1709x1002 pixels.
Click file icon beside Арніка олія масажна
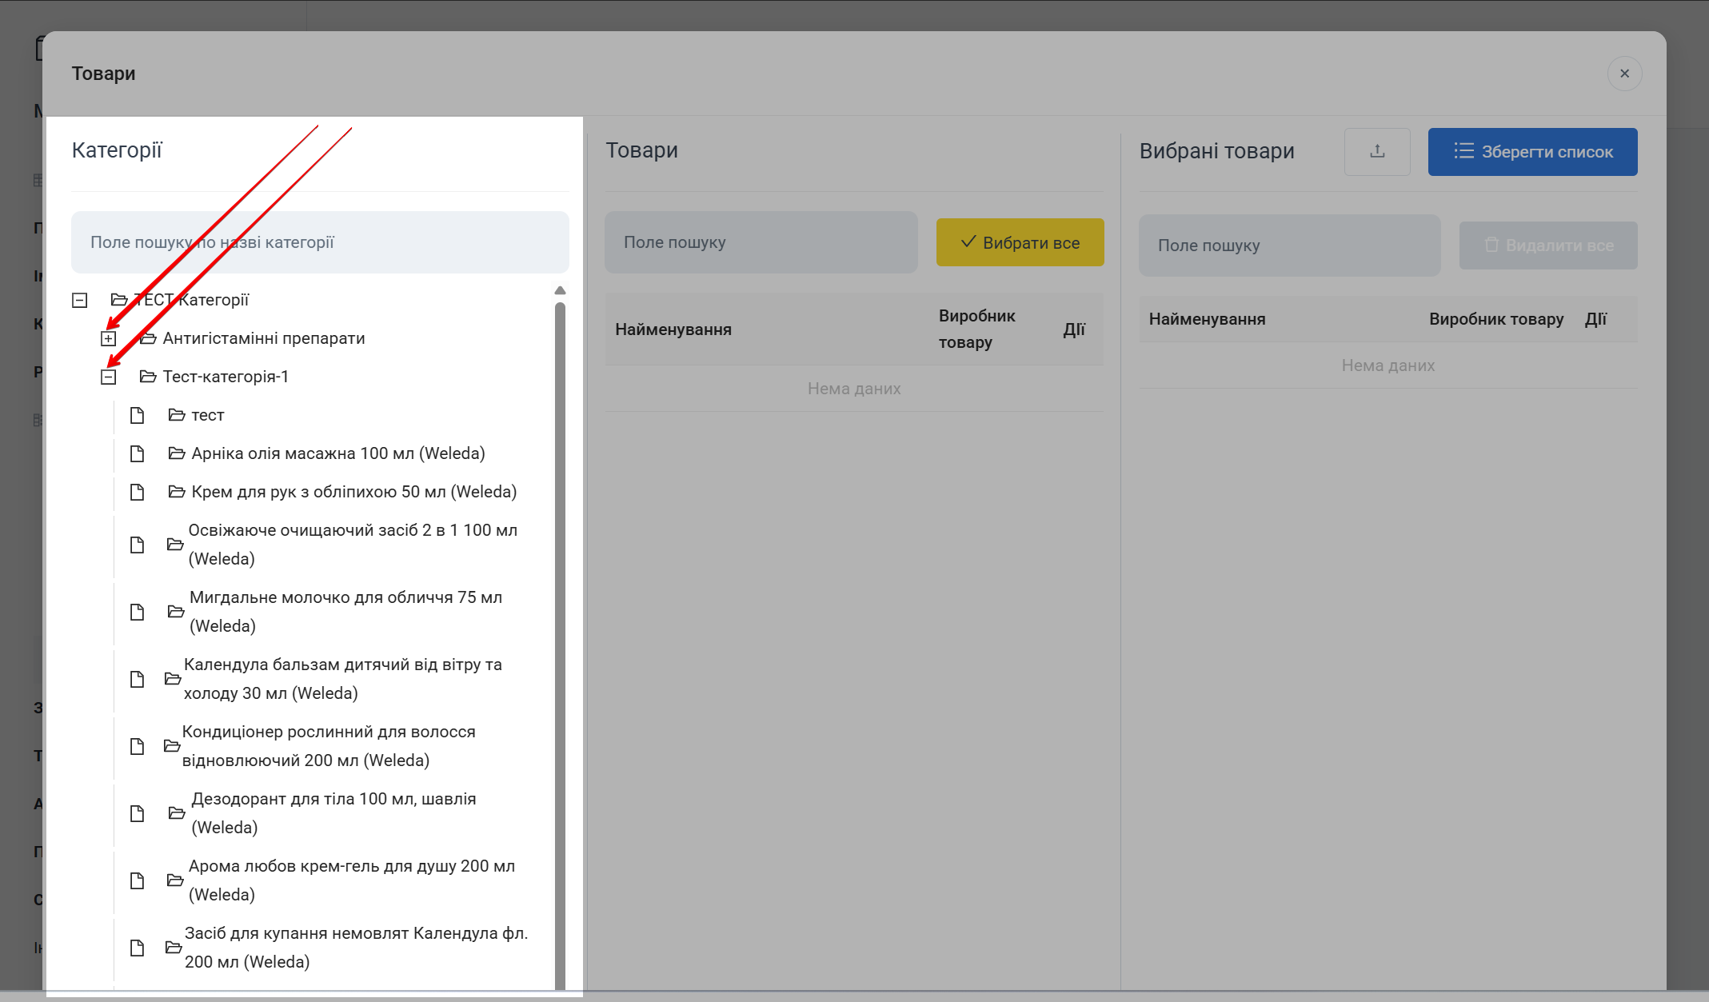click(138, 453)
